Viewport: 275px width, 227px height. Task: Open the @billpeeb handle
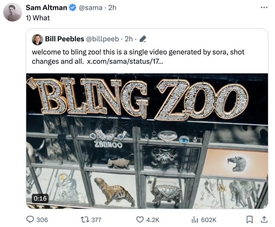pos(102,39)
